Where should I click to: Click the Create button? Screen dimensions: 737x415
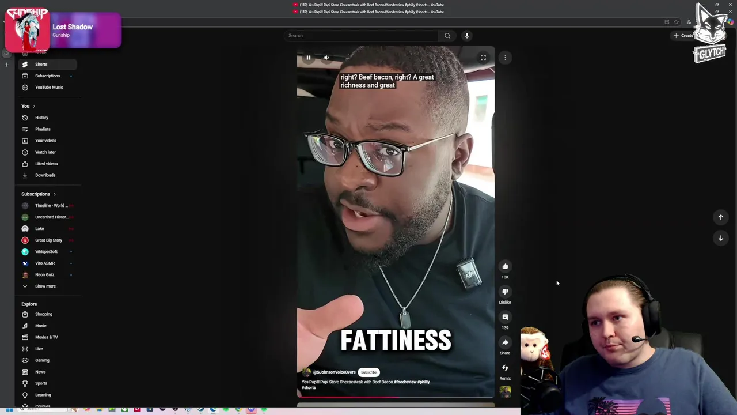(x=683, y=36)
